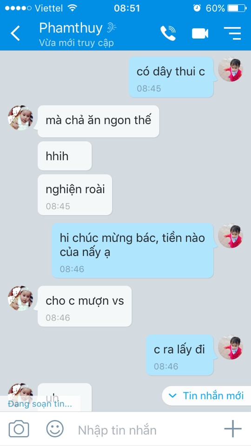The height and width of the screenshot is (446, 251).
Task: Start a voice call with Phamthuy
Action: 168,33
